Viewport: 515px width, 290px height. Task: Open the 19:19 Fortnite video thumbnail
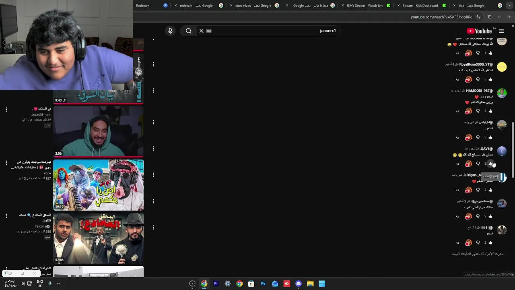point(98,185)
